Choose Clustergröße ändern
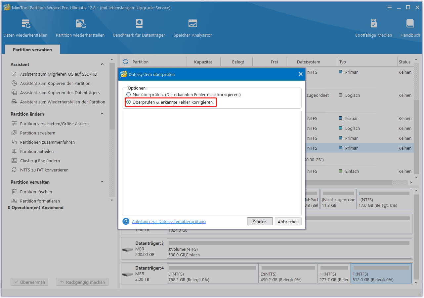 (x=40, y=161)
